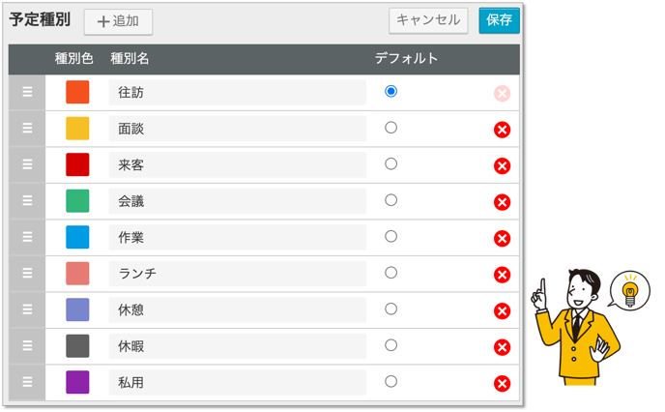Pick the green swatch for 会議
This screenshot has height=412, width=665.
pyautogui.click(x=77, y=201)
